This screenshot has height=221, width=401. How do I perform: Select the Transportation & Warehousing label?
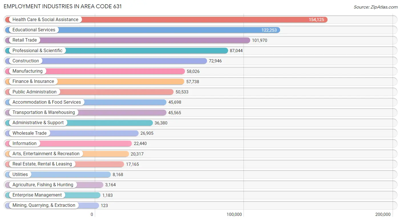(x=44, y=112)
